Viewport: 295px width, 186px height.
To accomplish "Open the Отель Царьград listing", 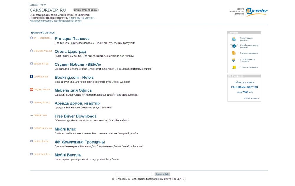I will coord(70,52).
